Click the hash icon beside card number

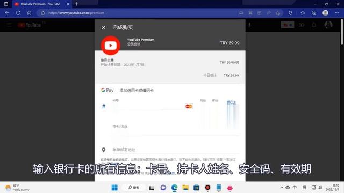click(104, 107)
